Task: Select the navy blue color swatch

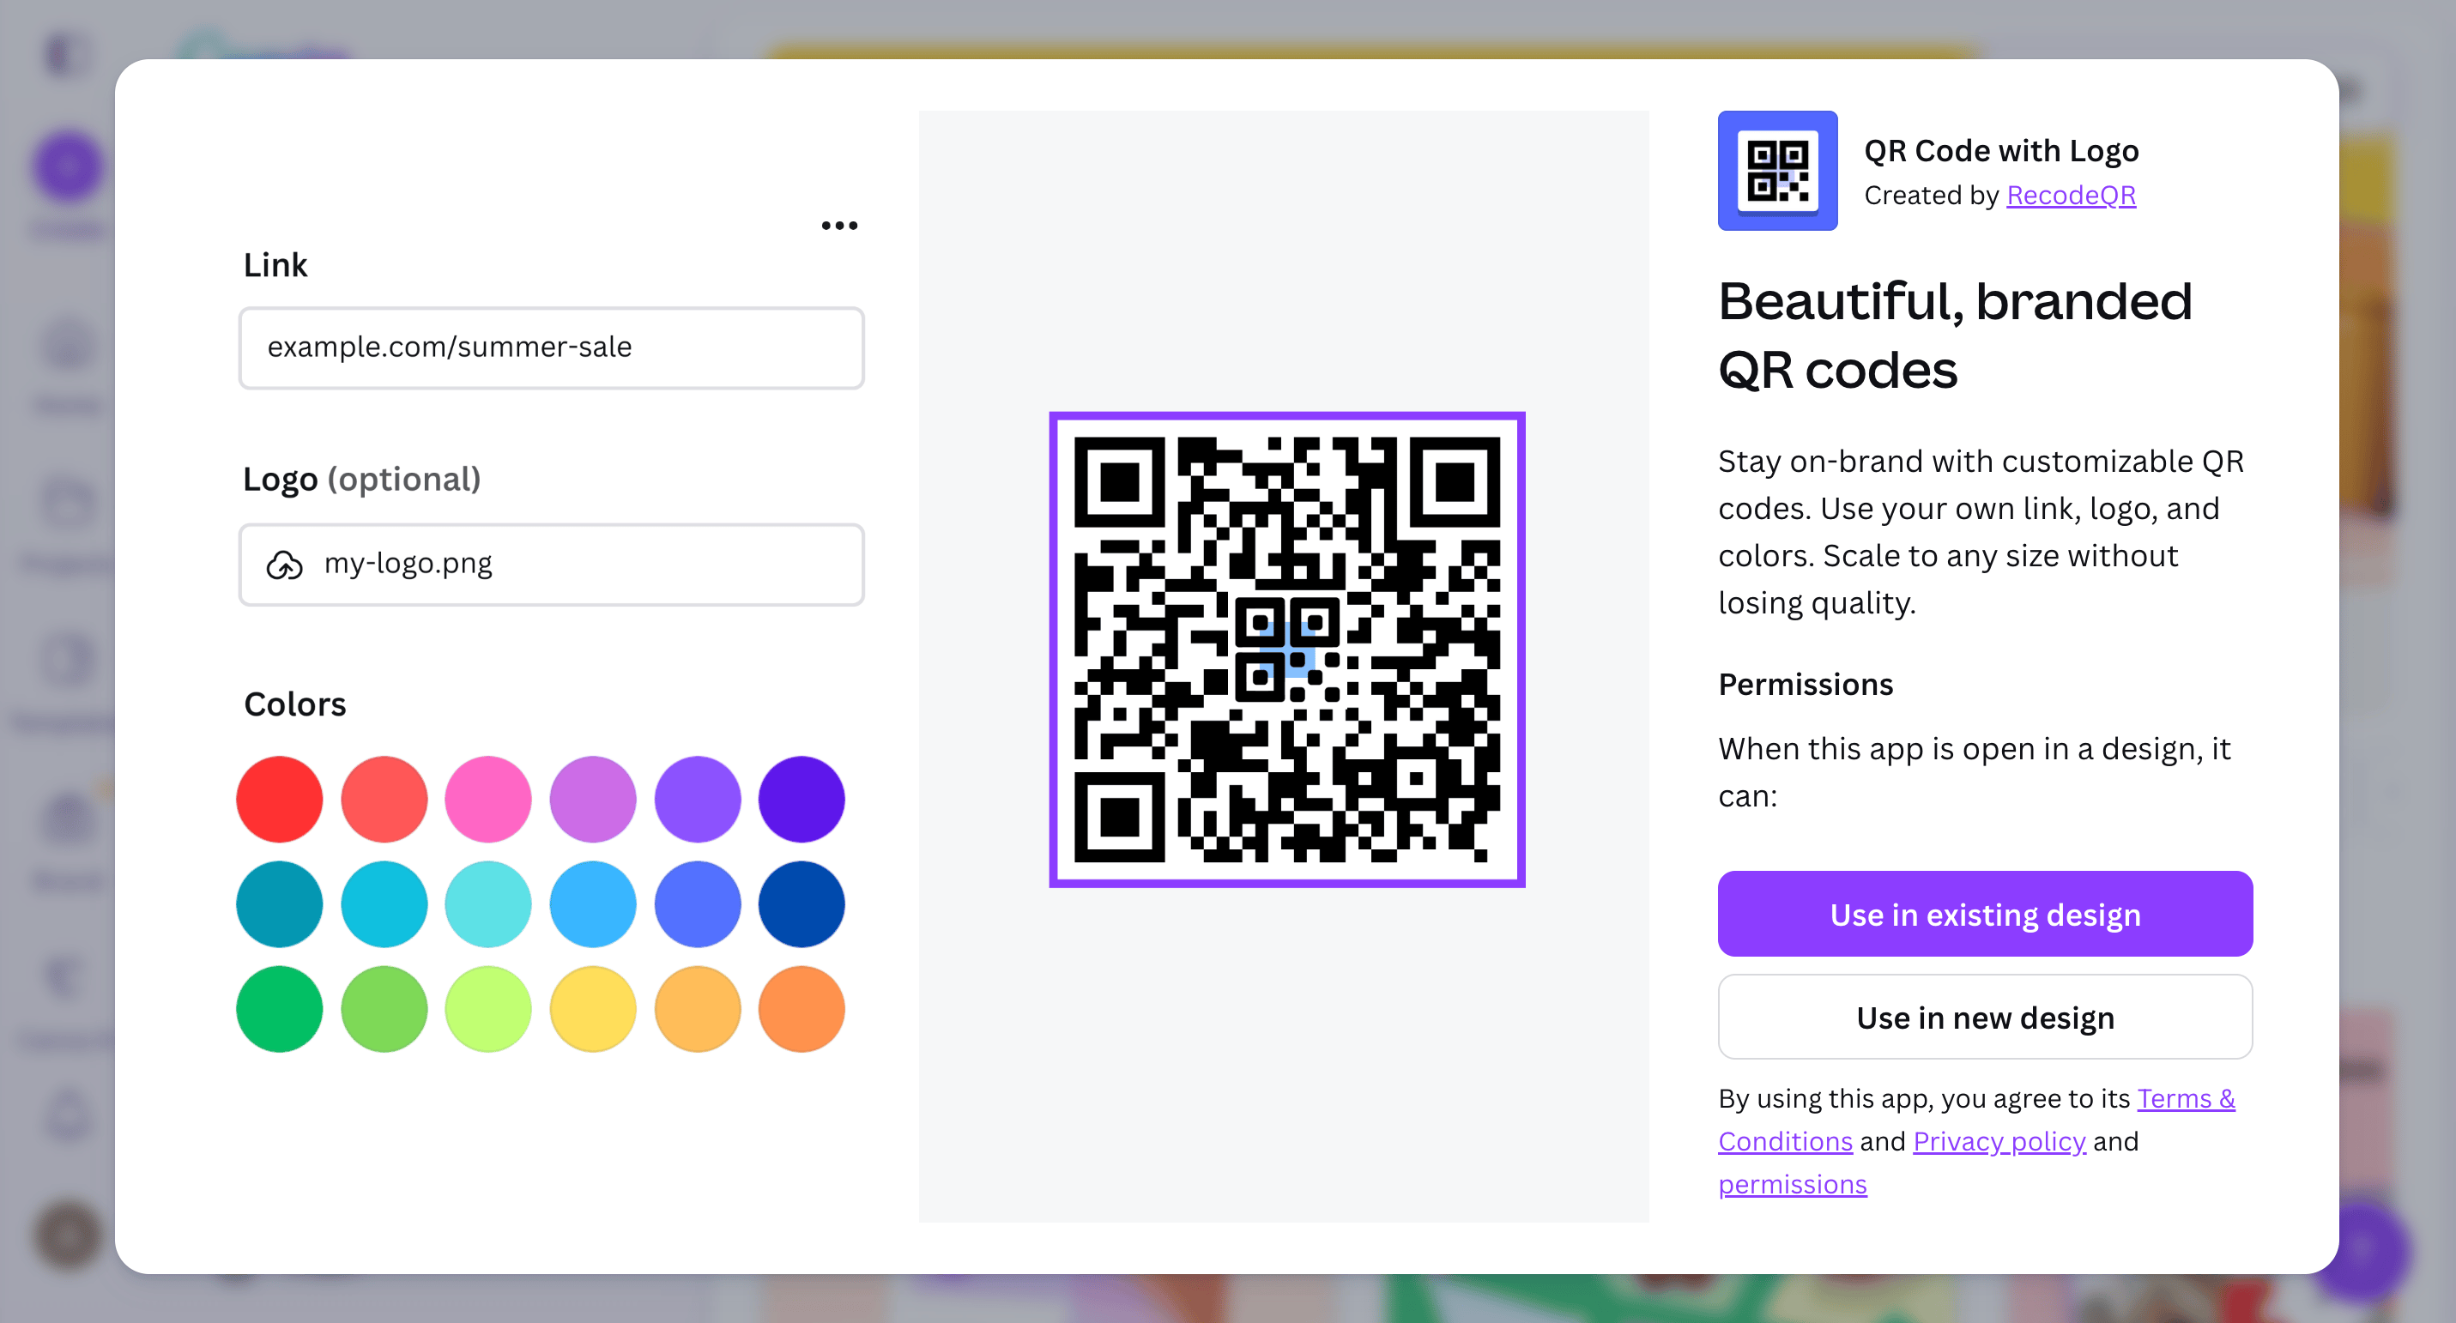Action: tap(801, 903)
